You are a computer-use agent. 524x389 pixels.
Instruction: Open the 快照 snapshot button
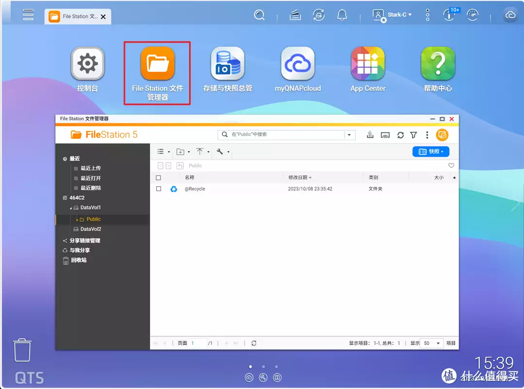coord(431,151)
